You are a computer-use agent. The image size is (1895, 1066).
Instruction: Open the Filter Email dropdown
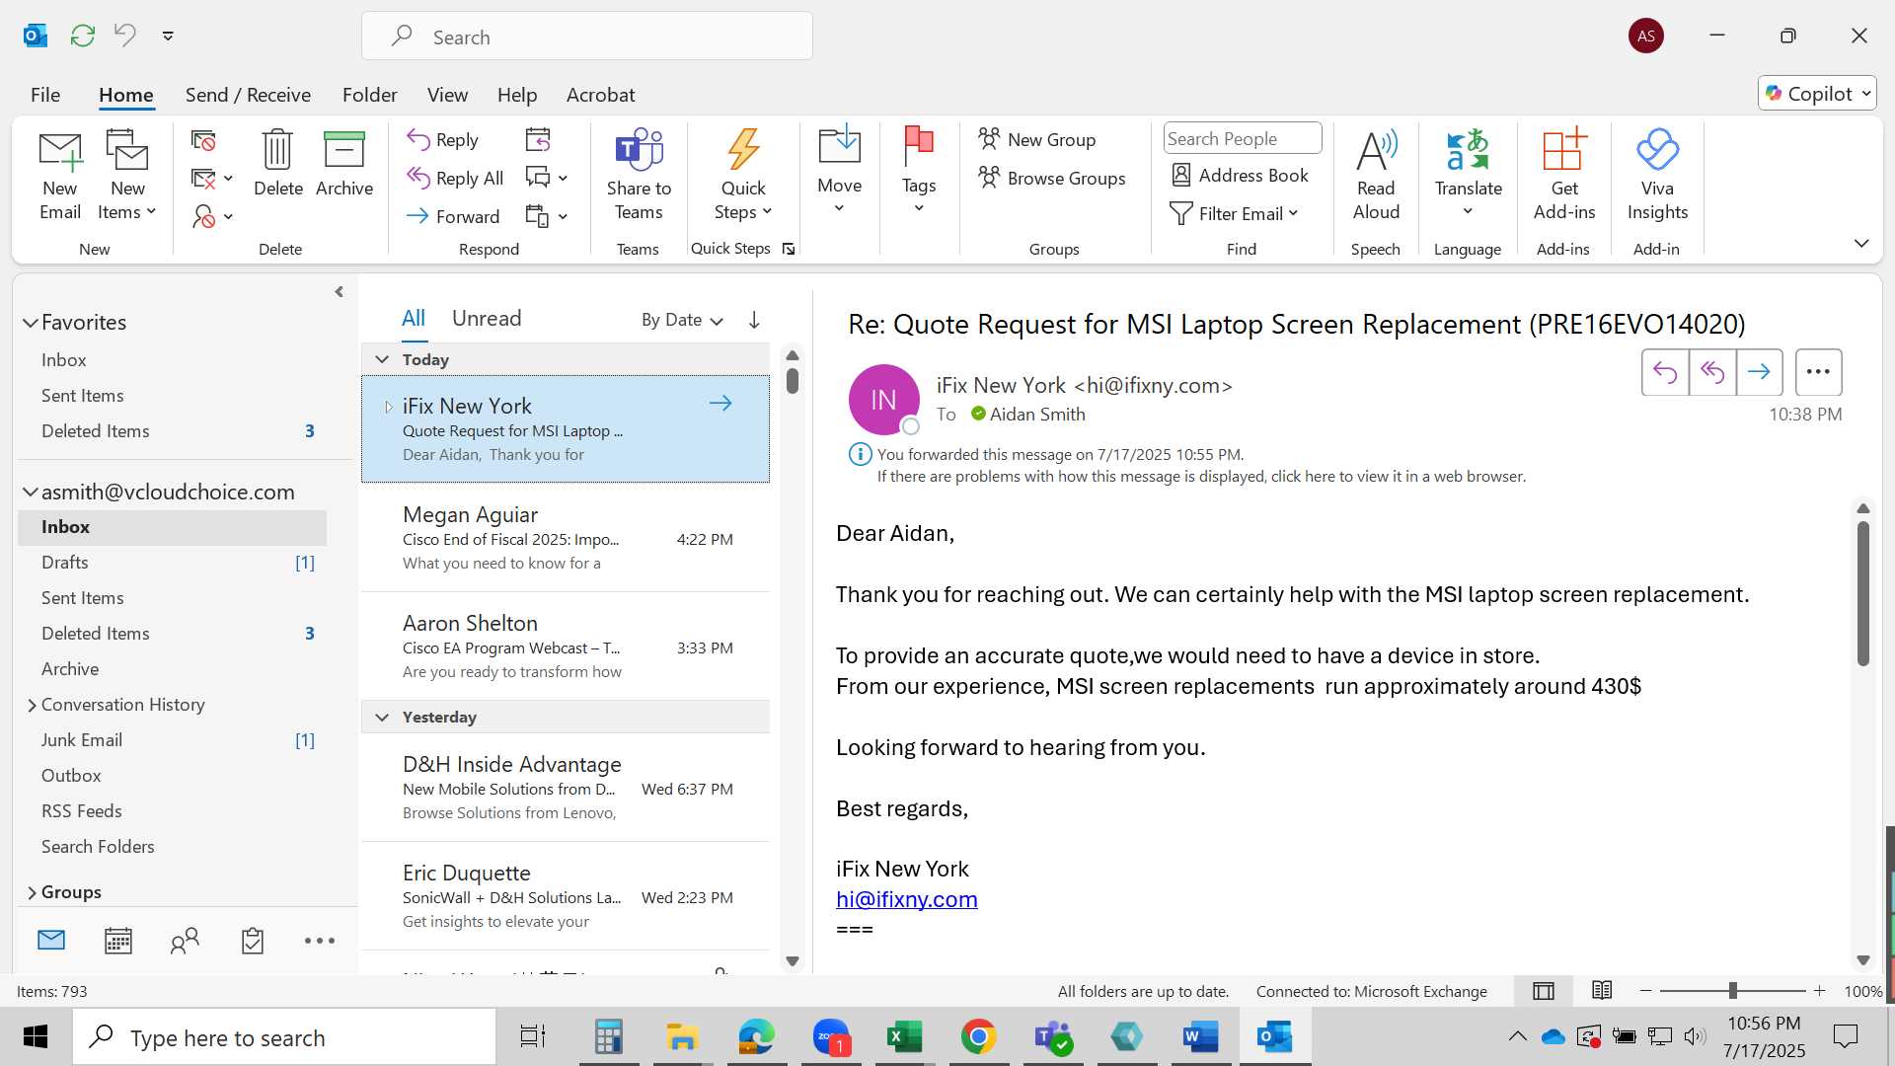point(1234,214)
